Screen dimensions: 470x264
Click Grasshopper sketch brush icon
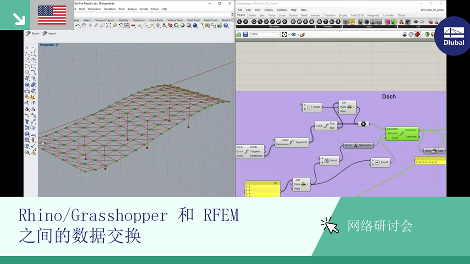coord(302,34)
